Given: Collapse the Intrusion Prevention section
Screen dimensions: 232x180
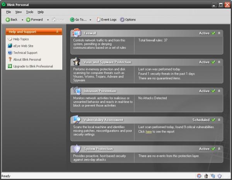Looking at the screenshot, I should click(x=219, y=91).
